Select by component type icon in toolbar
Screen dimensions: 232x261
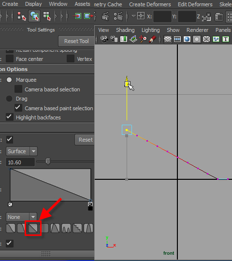pos(47,16)
